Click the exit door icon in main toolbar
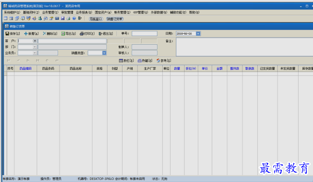Image resolution: width=313 pixels, height=182 pixels. (80, 18)
